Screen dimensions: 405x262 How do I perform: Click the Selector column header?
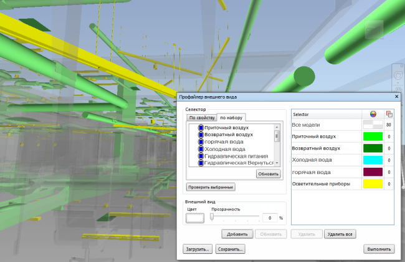tap(326, 114)
